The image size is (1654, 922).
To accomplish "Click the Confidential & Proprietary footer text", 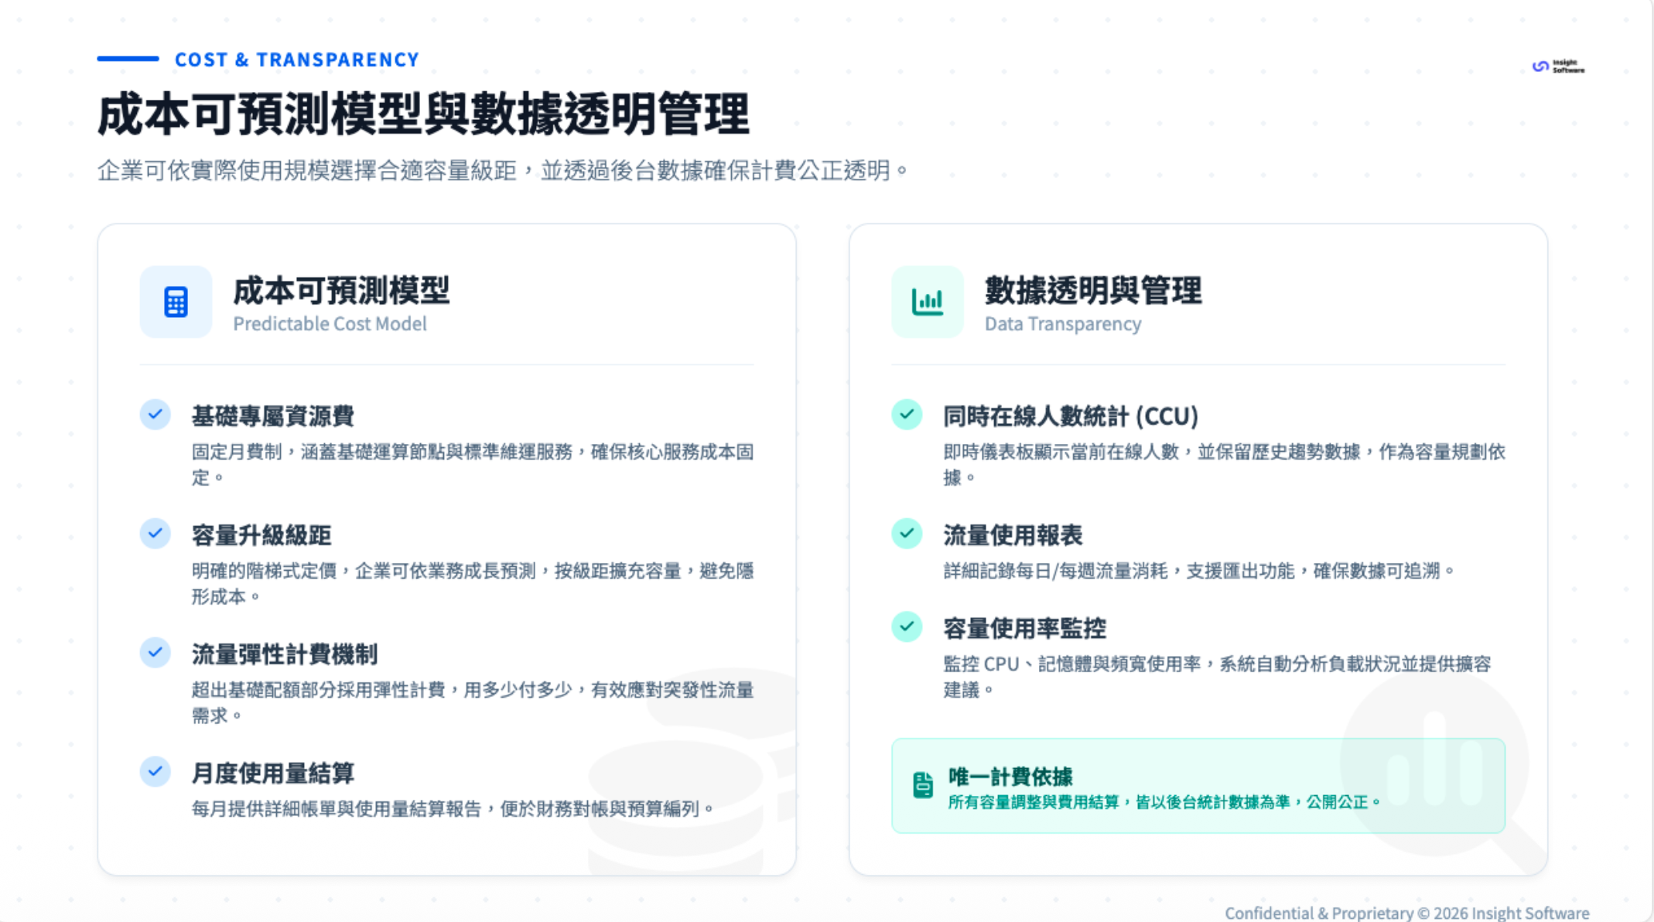I will point(1406,913).
